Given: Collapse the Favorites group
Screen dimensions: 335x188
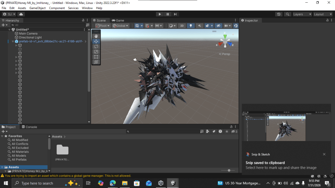Looking at the screenshot, I should (x=2, y=136).
